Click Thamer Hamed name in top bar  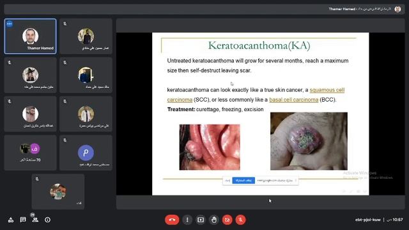click(x=342, y=9)
